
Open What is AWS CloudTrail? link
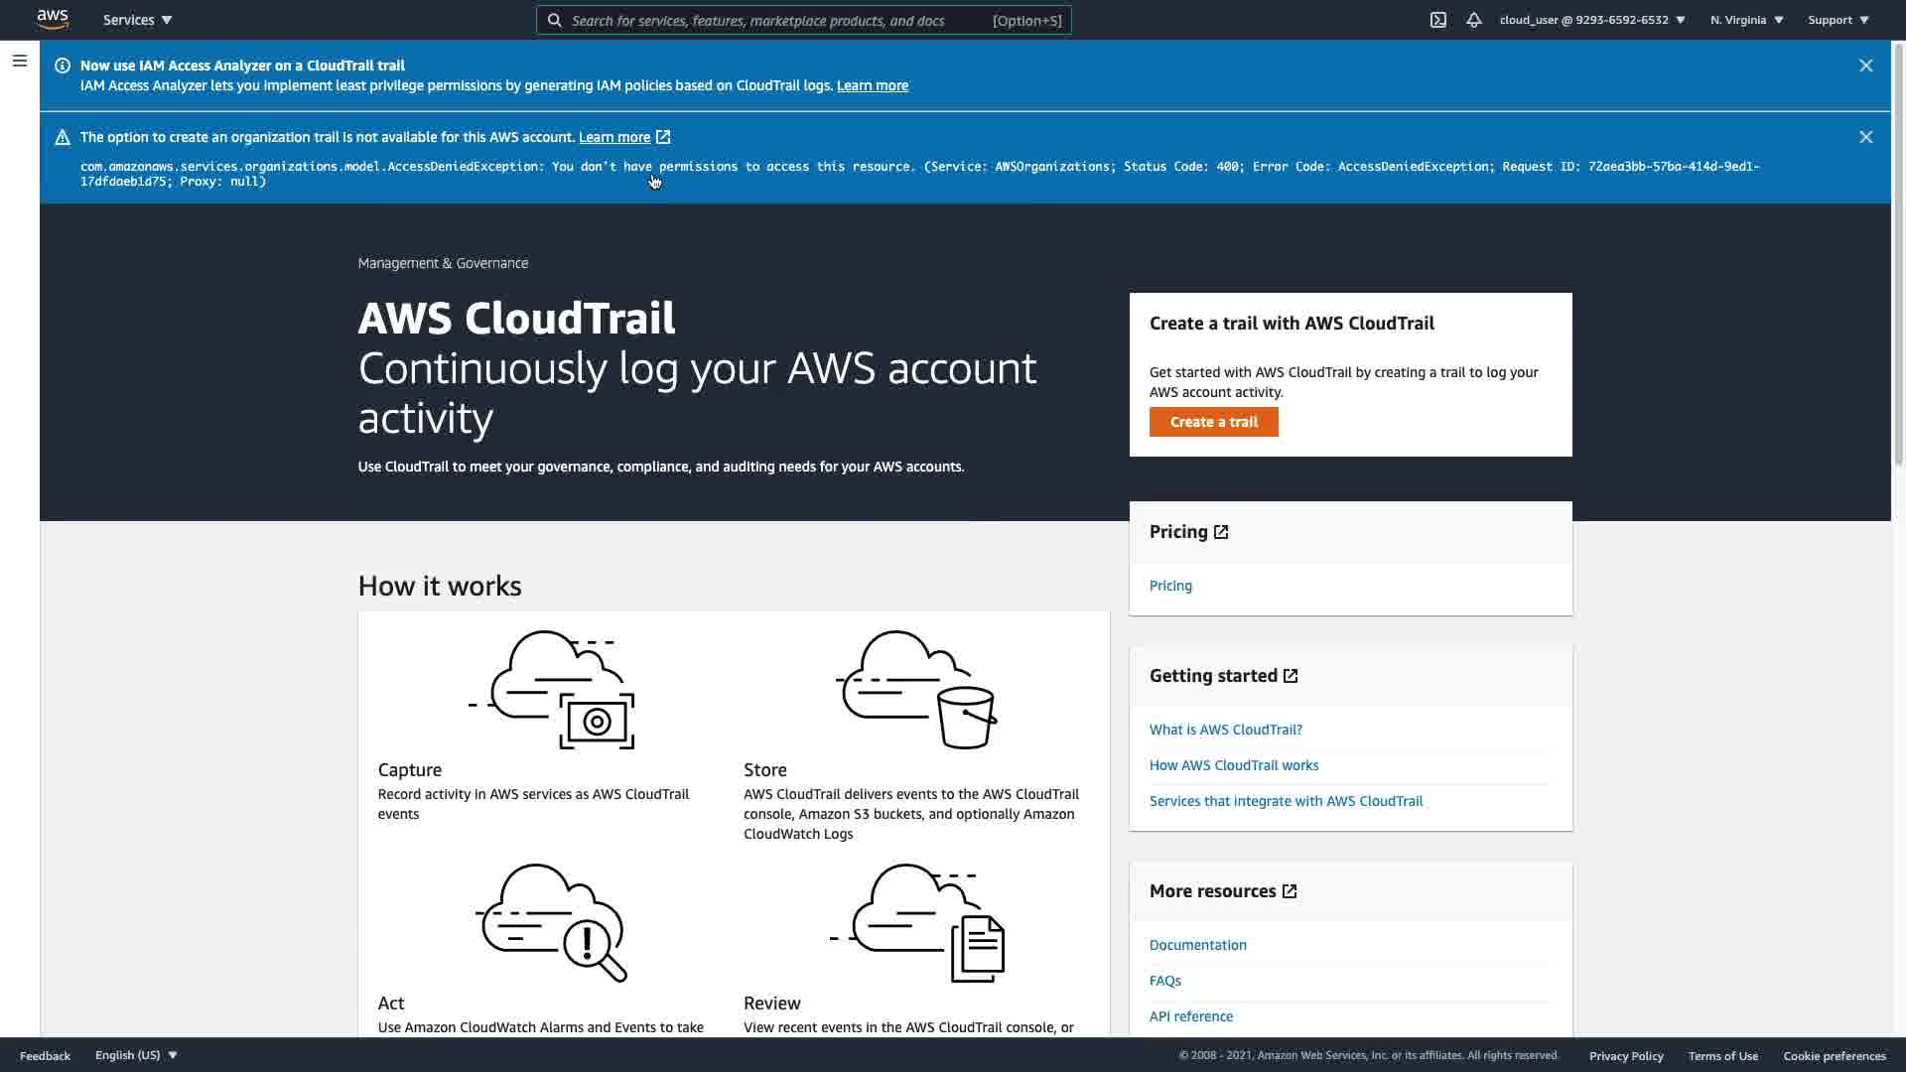tap(1225, 730)
